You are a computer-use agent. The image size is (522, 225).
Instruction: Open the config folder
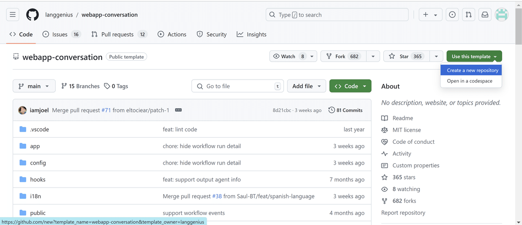point(38,163)
